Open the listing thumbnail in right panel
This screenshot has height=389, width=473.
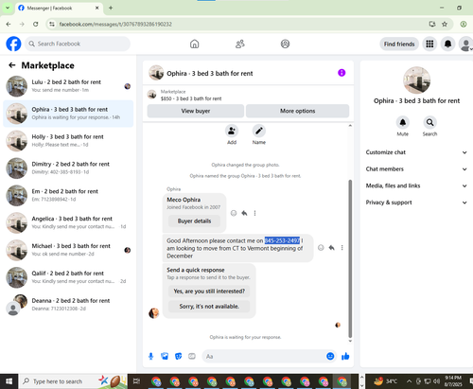point(416,80)
